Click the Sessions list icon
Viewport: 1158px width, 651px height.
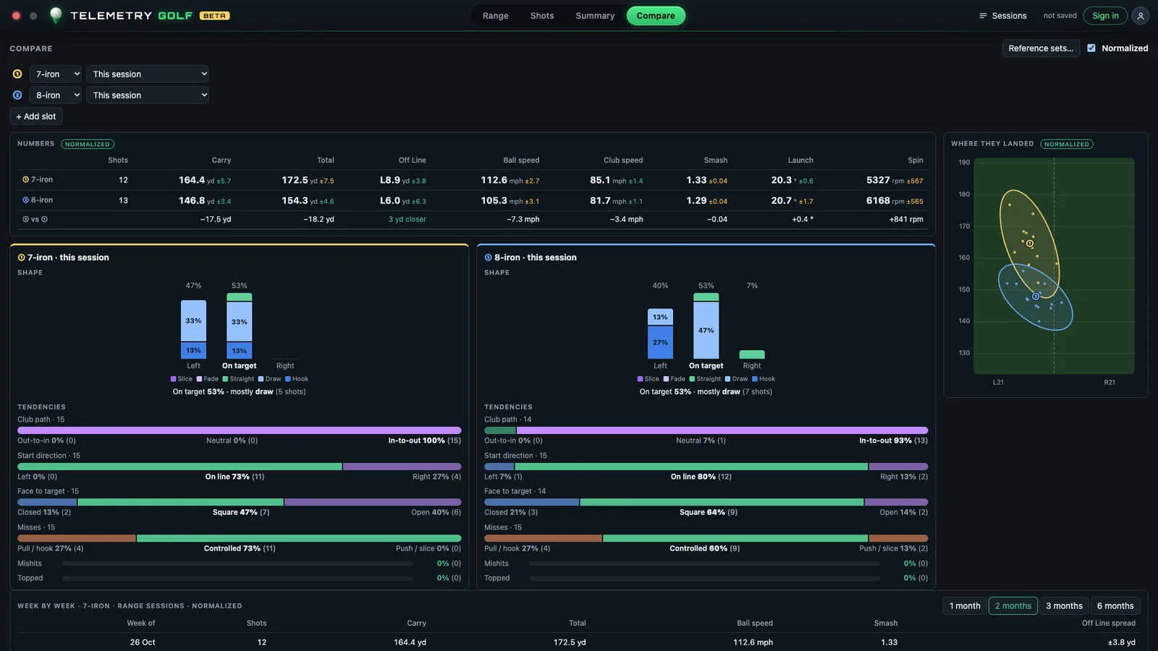983,16
